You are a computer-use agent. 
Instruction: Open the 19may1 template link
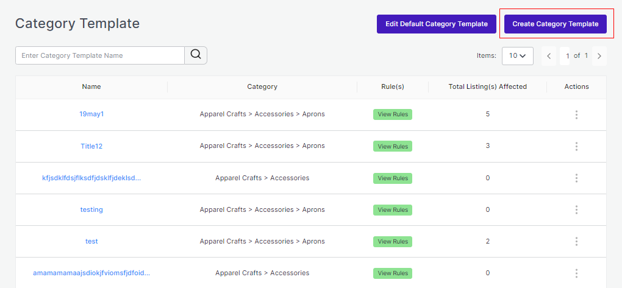pyautogui.click(x=91, y=114)
